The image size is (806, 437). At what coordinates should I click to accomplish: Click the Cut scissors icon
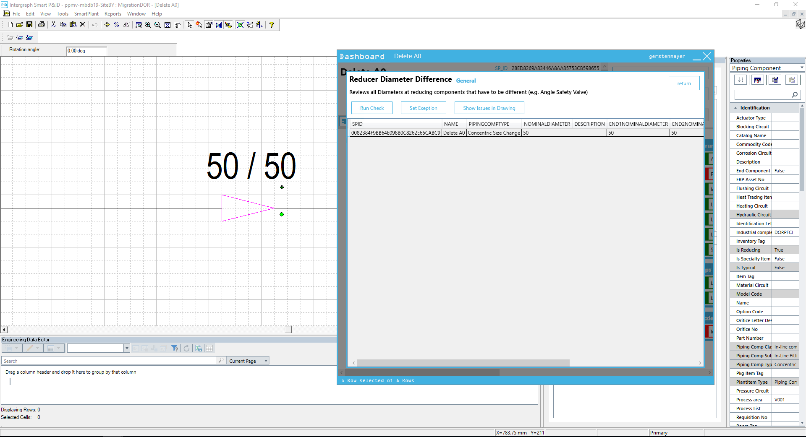click(53, 25)
